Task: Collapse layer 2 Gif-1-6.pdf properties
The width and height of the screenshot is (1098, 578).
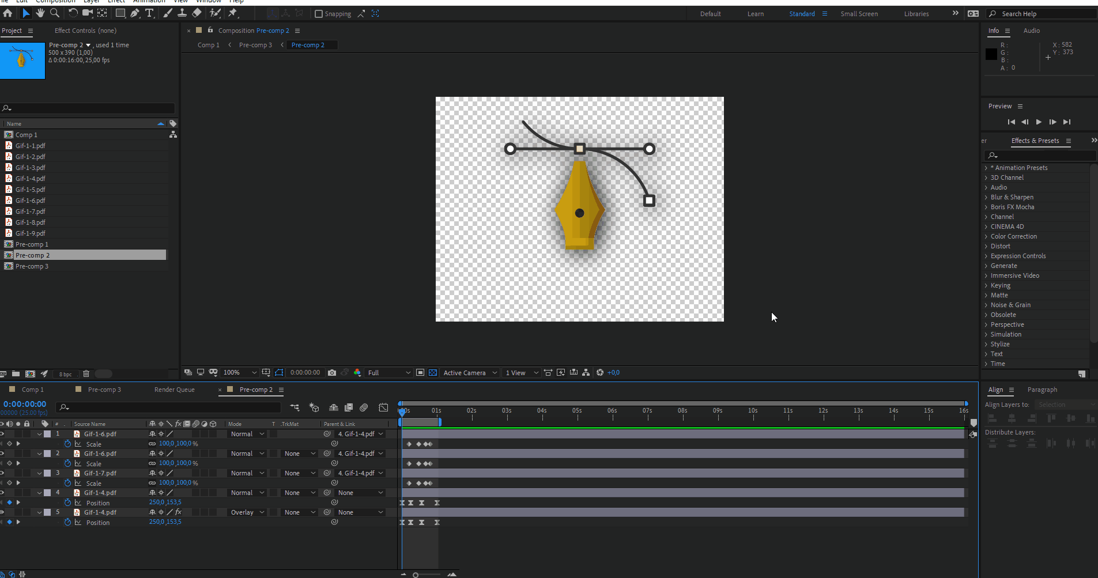Action: coord(39,454)
